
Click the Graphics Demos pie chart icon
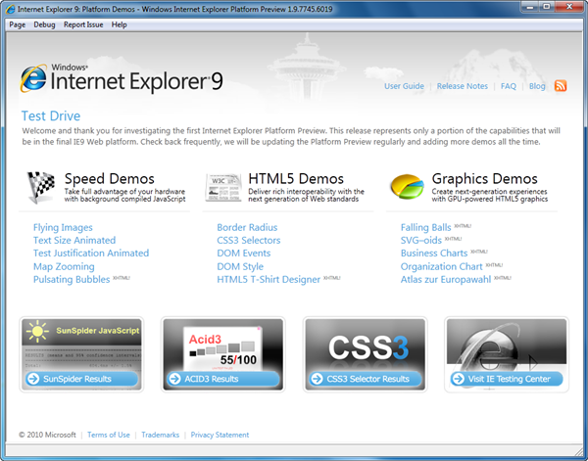pyautogui.click(x=407, y=185)
